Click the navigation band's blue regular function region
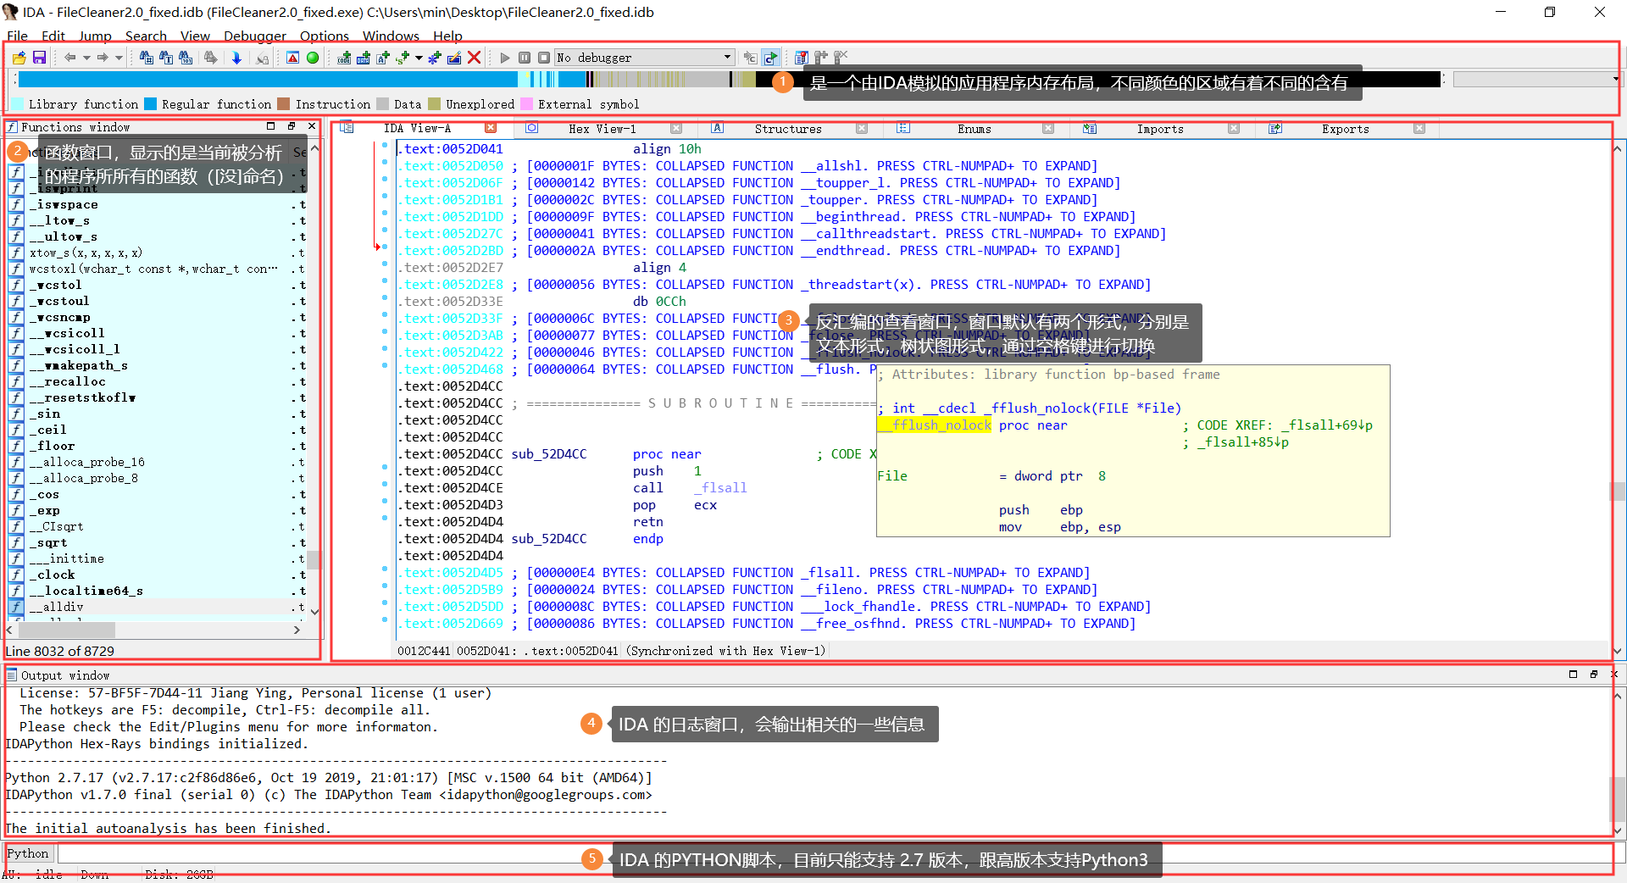 click(267, 80)
